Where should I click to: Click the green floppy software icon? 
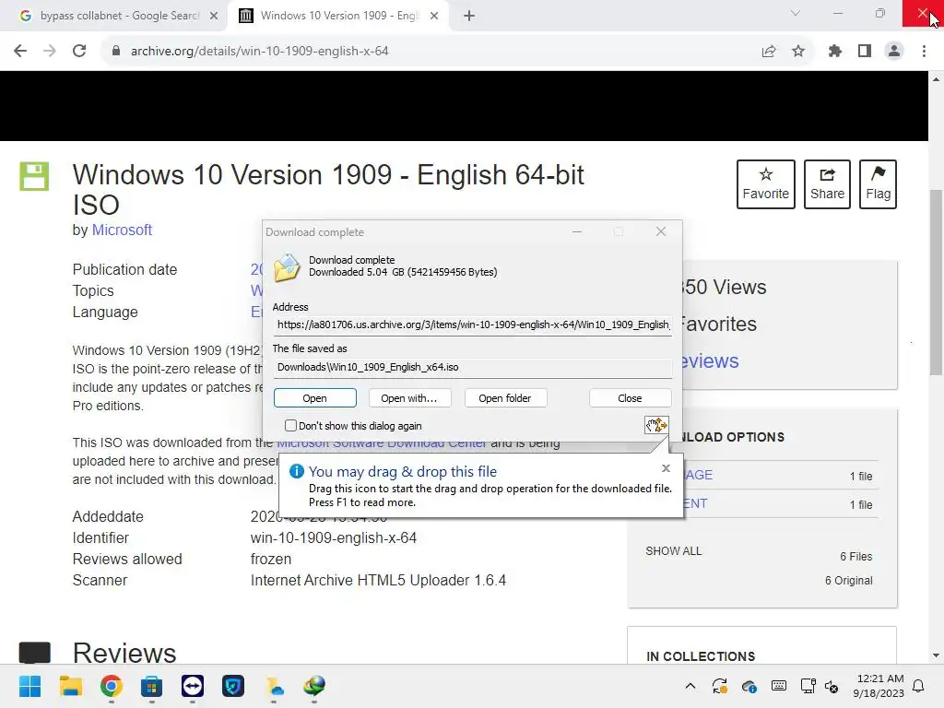pos(34,176)
